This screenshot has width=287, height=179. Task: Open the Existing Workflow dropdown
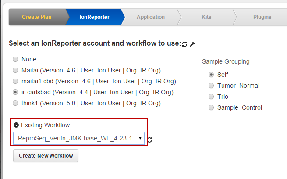coord(79,138)
